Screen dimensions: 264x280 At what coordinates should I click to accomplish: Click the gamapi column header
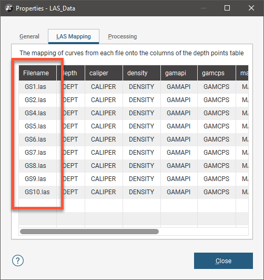click(179, 73)
